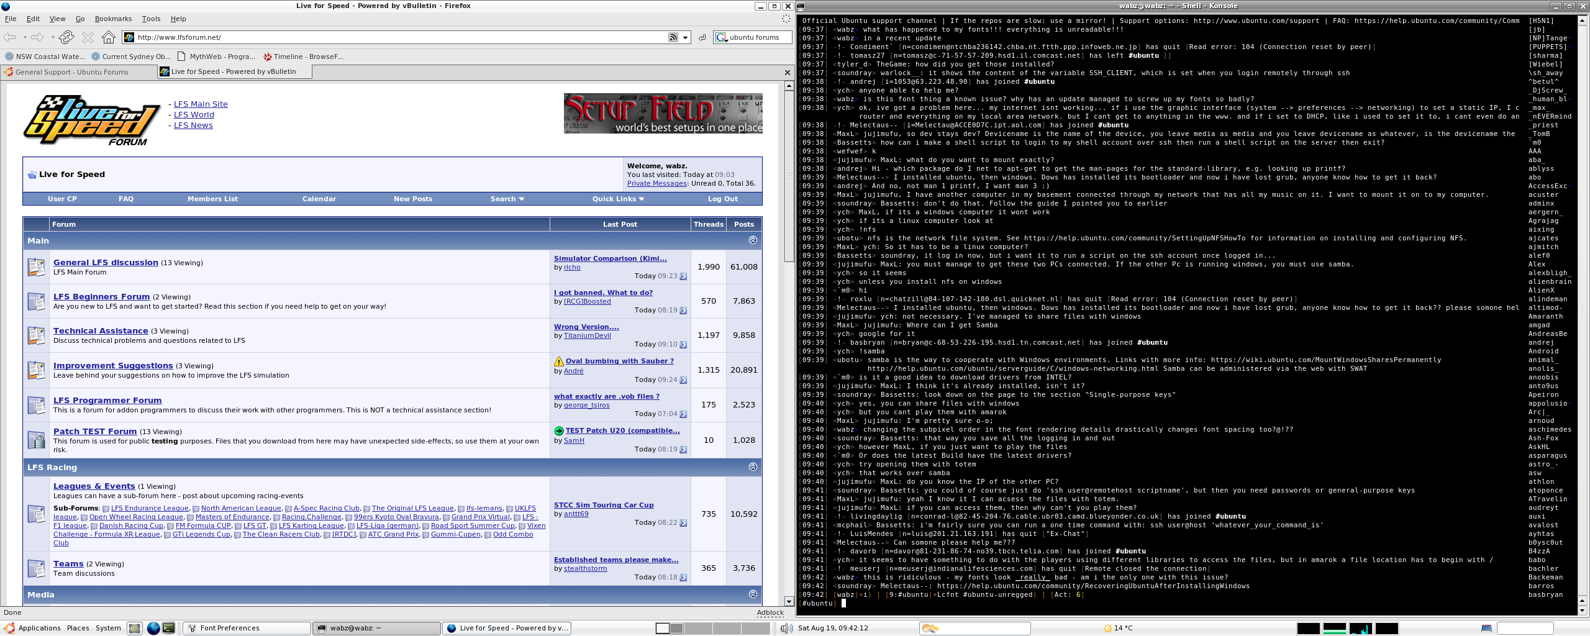Click the Firefox vertical scrollbar thumb
This screenshot has width=1590, height=636.
point(789,176)
